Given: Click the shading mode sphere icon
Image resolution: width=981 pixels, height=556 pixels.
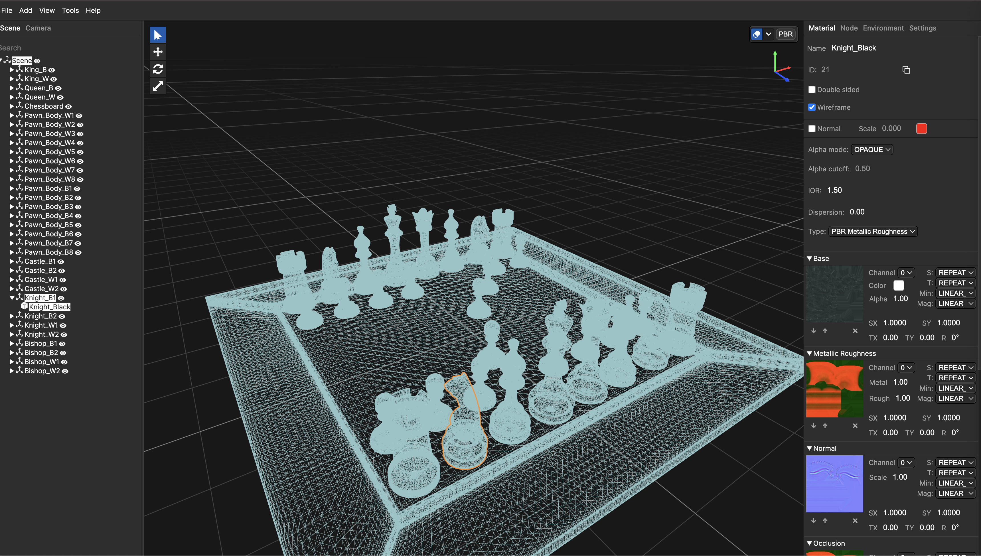Looking at the screenshot, I should (x=757, y=34).
